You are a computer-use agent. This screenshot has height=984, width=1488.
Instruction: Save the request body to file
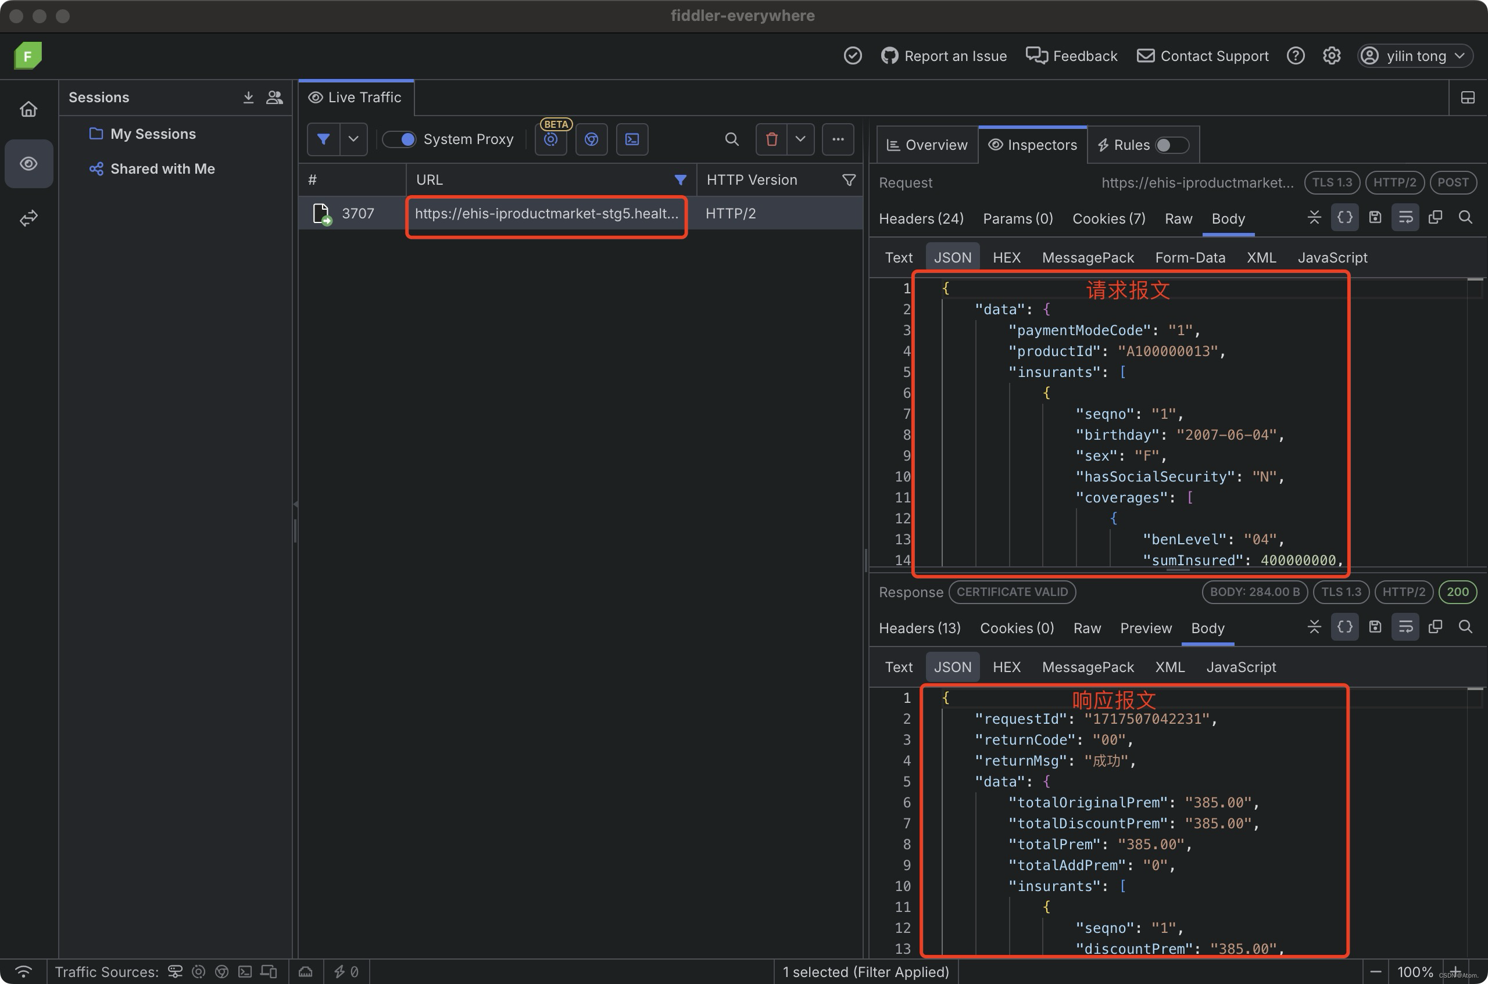(1375, 217)
